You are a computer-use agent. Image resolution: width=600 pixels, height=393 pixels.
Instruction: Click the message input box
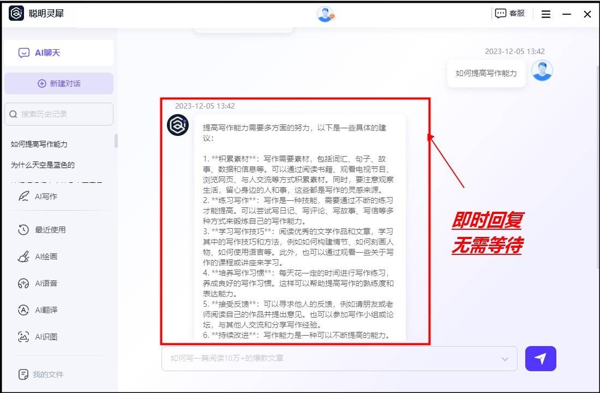click(x=327, y=359)
